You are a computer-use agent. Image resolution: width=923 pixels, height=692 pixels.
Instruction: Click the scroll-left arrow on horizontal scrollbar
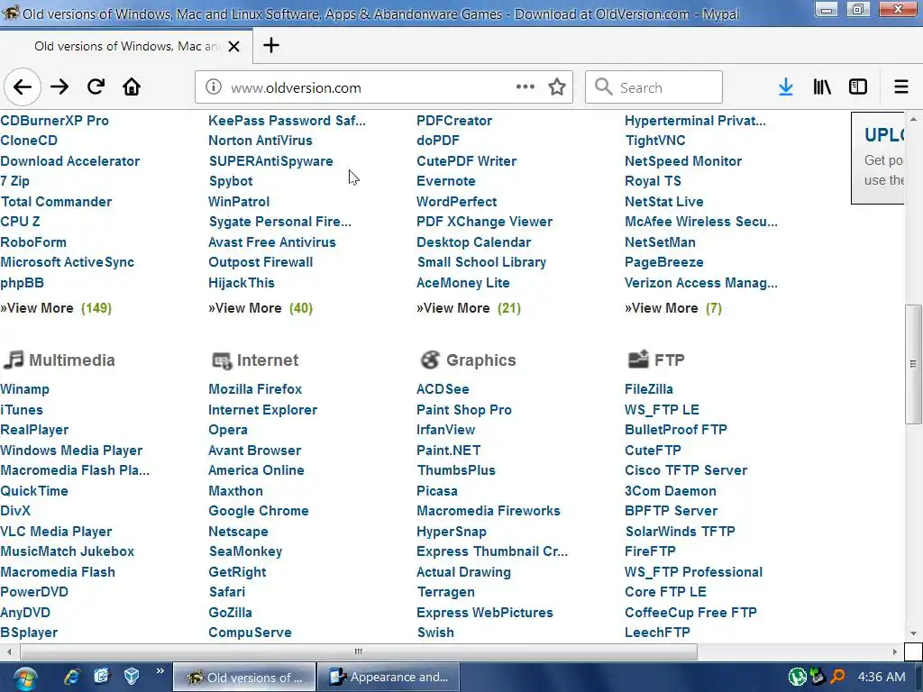9,651
